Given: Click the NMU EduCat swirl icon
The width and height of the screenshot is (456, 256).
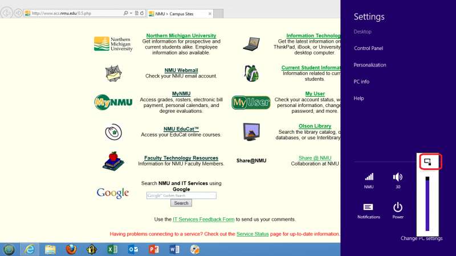Looking at the screenshot, I should pos(113,132).
